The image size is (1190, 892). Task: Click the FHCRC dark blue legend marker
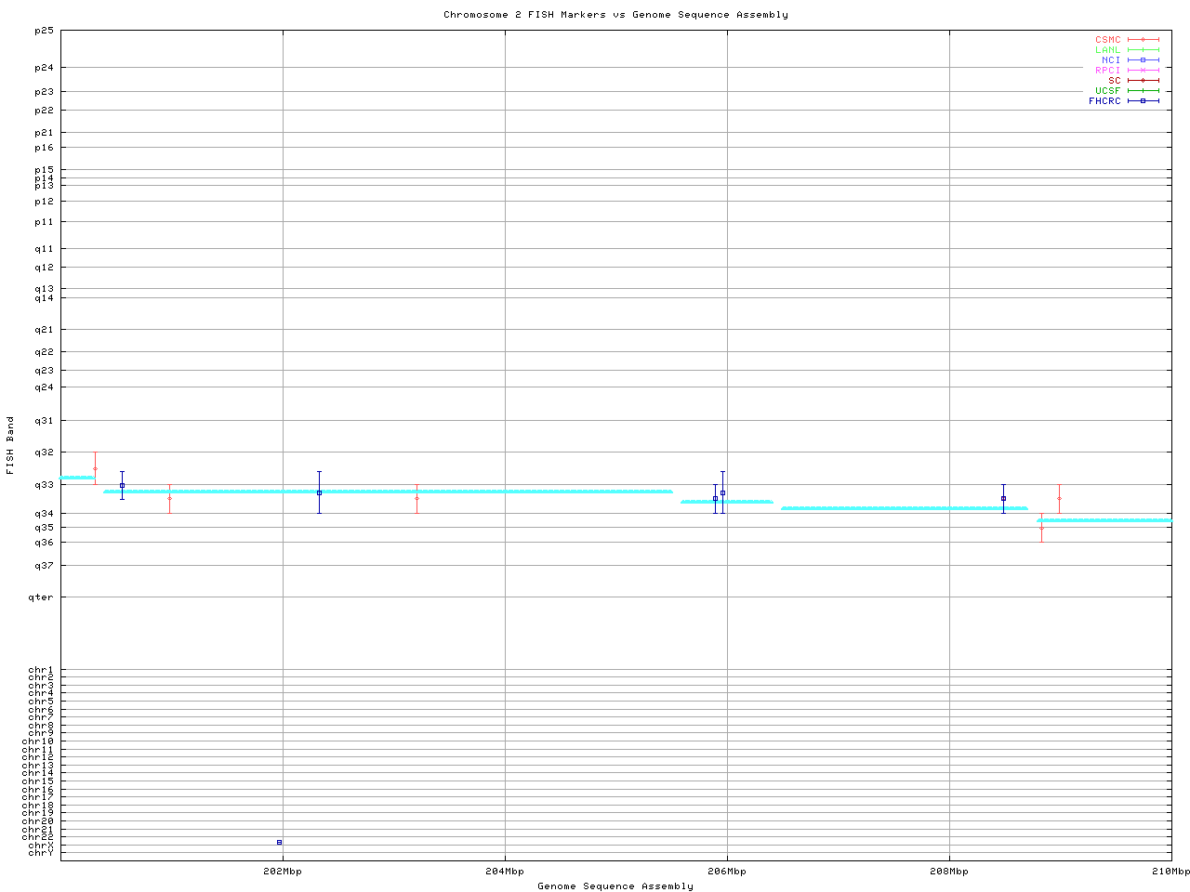tap(1143, 101)
